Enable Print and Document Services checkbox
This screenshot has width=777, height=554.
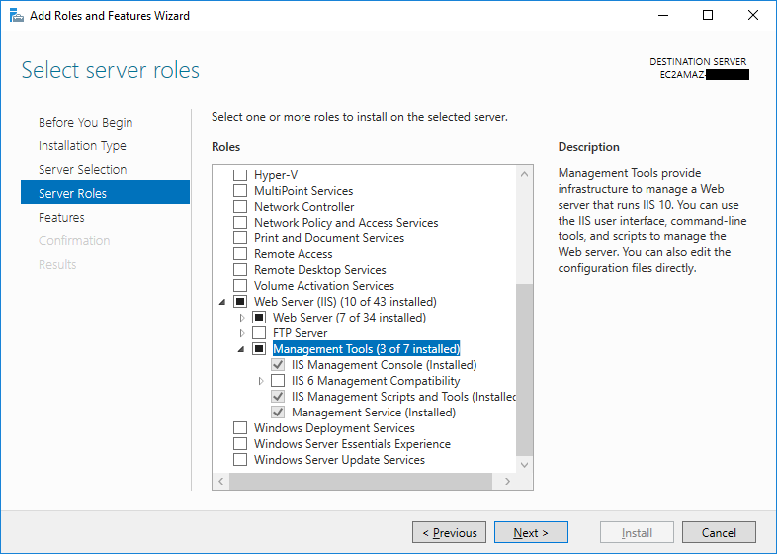click(240, 238)
